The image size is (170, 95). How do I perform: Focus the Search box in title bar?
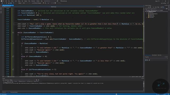pos(50,1)
